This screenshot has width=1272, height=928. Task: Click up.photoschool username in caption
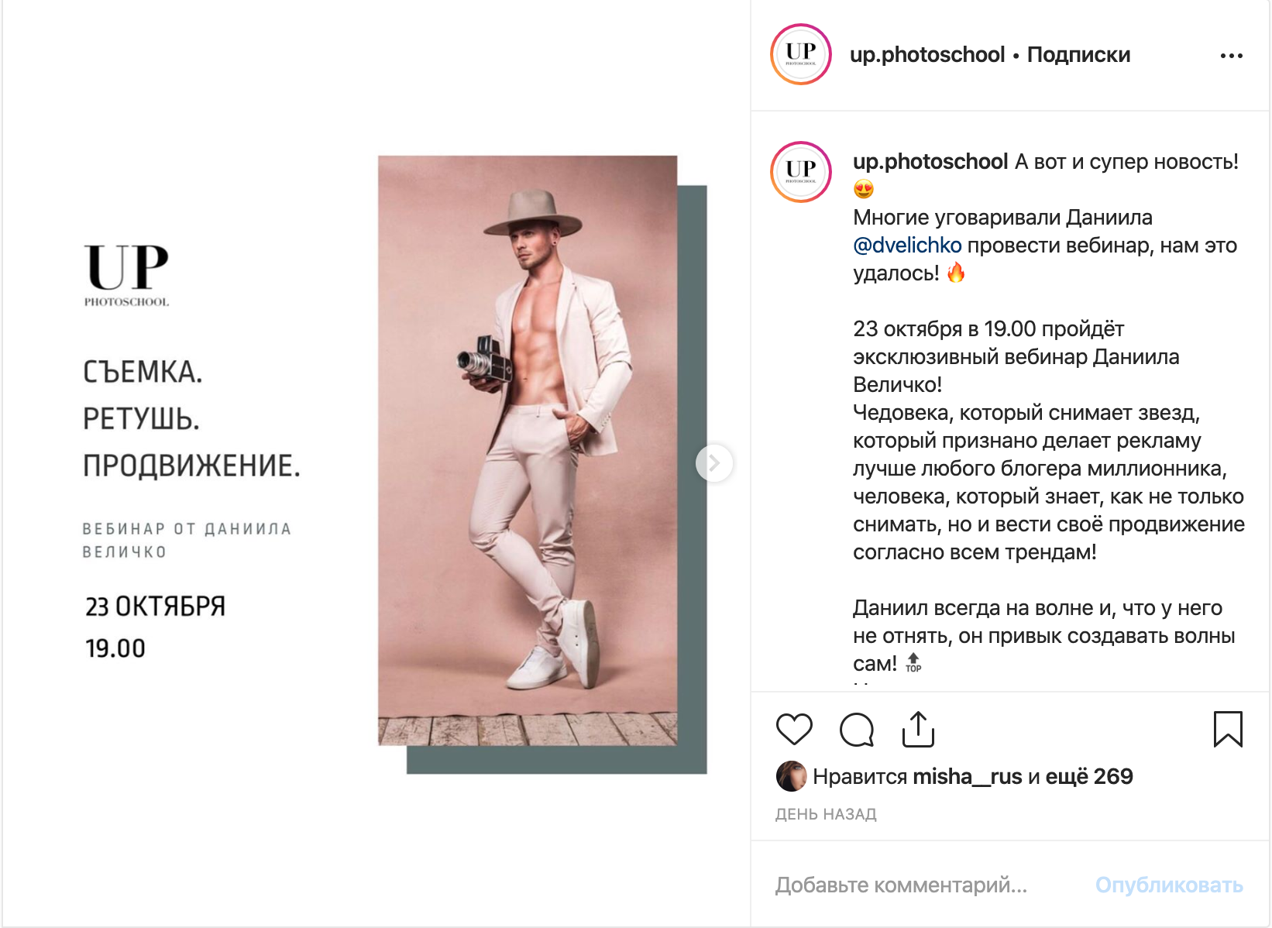[930, 162]
